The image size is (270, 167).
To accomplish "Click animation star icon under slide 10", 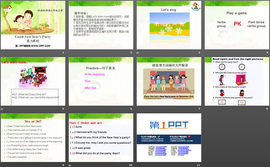I will tap(70, 165).
